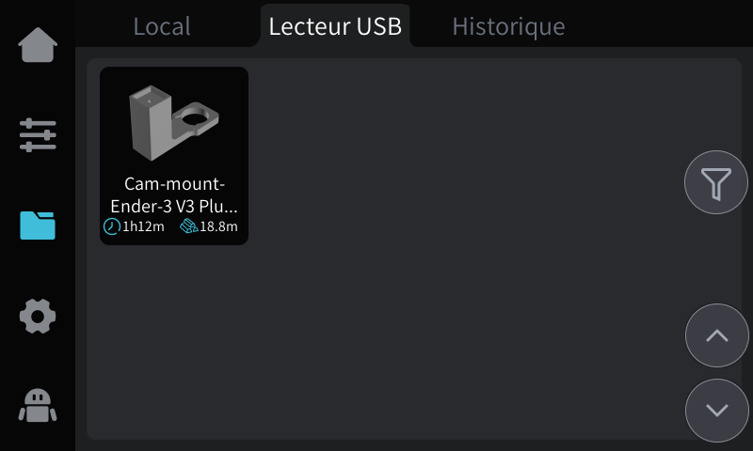This screenshot has height=451, width=753.
Task: Click the down chevron page button
Action: [717, 411]
